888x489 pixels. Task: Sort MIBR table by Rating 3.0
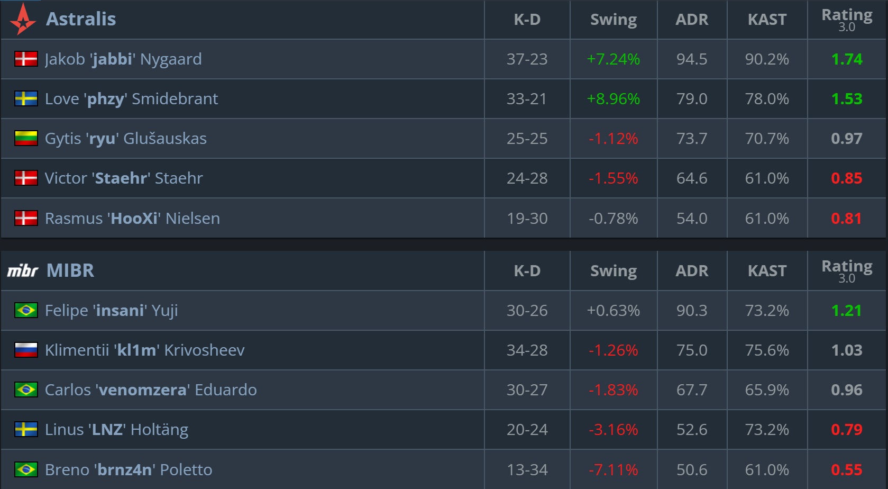click(847, 271)
